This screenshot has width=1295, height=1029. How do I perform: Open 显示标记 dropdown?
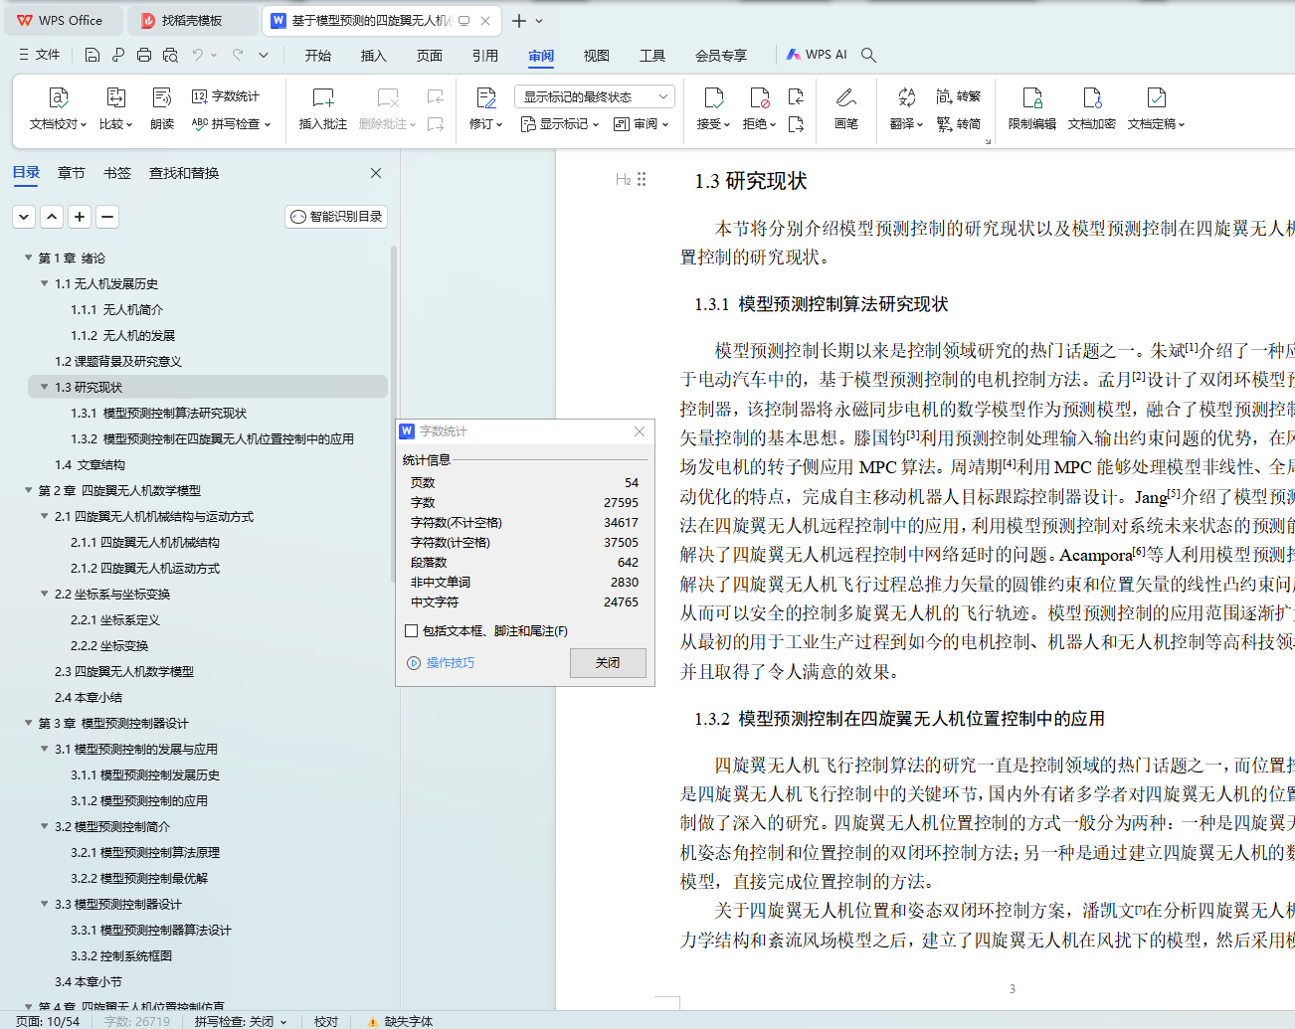pos(560,124)
